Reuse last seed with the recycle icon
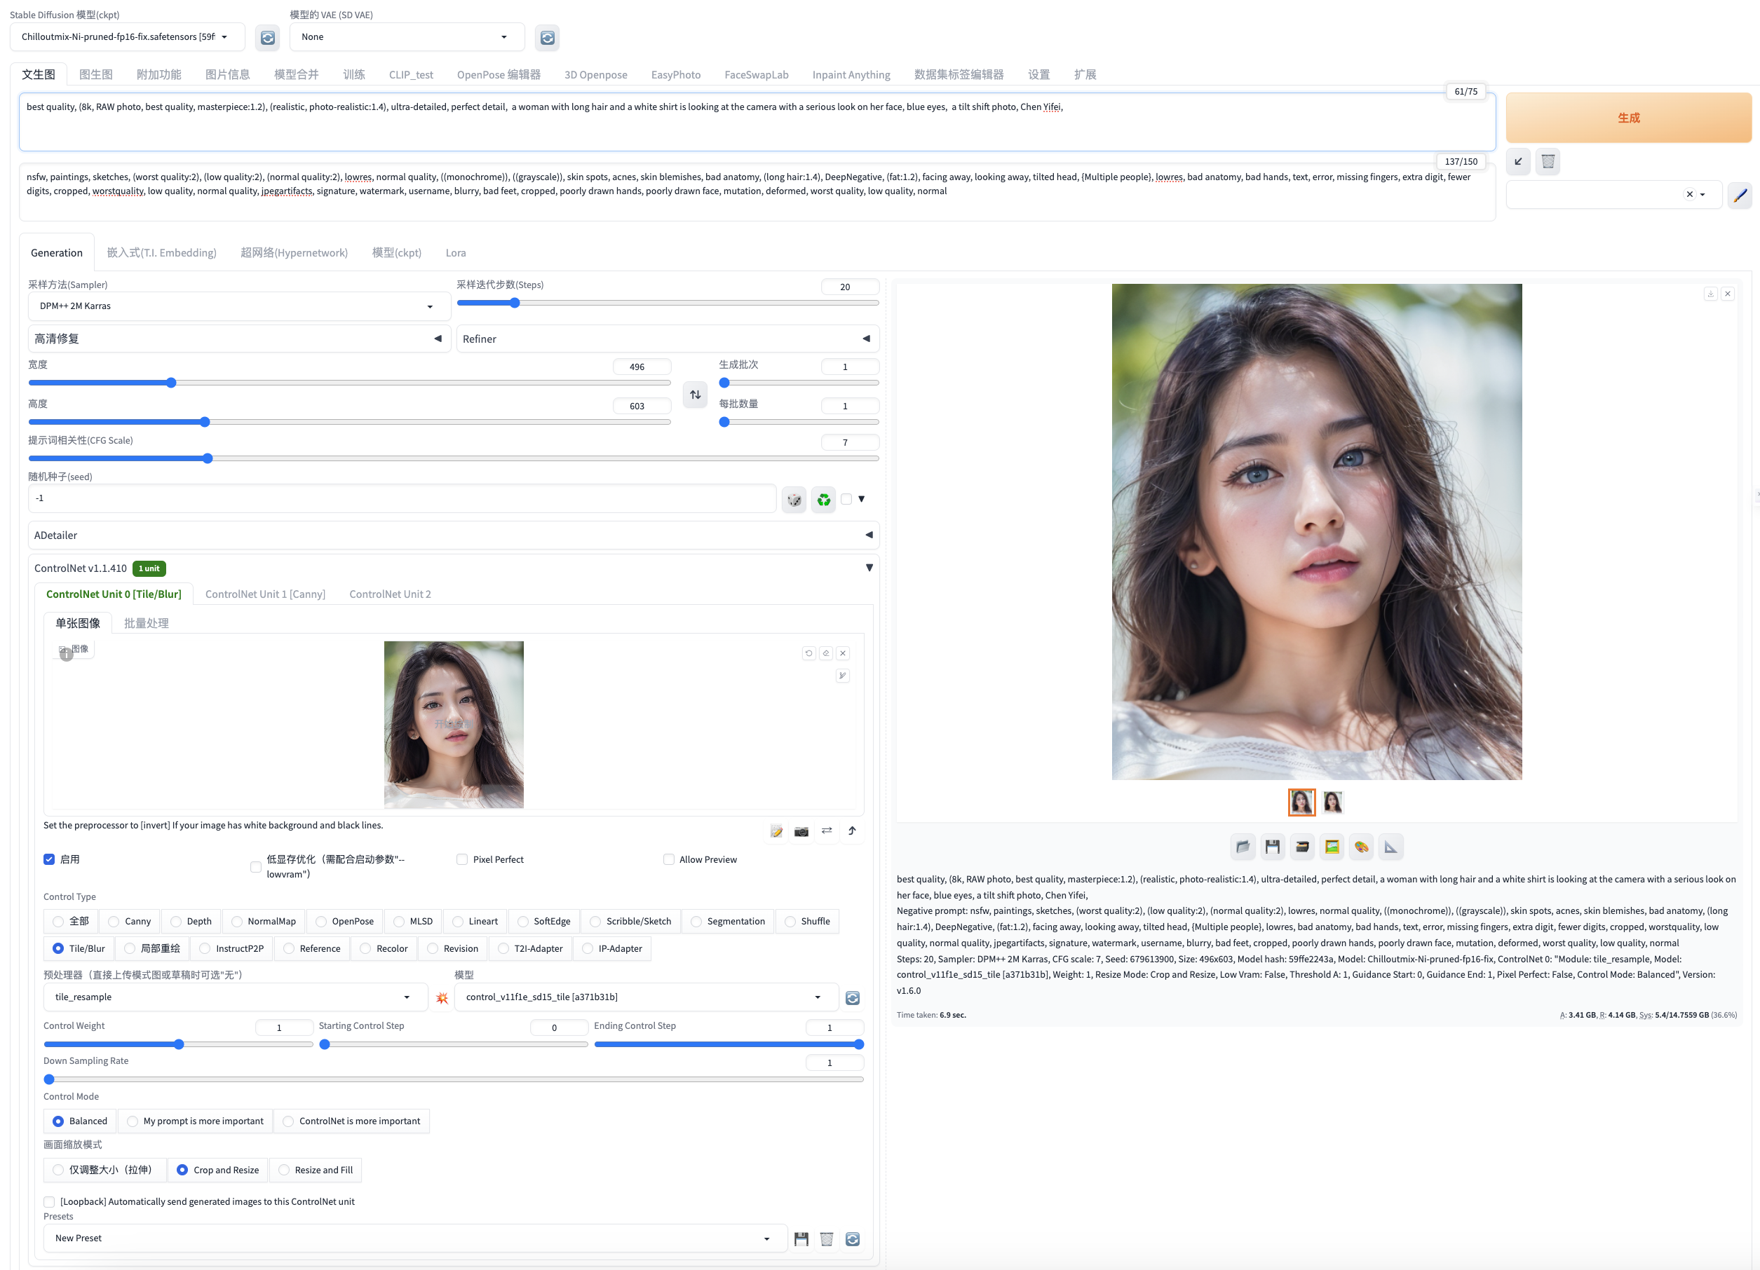Screen dimensions: 1760x1270 (x=823, y=499)
